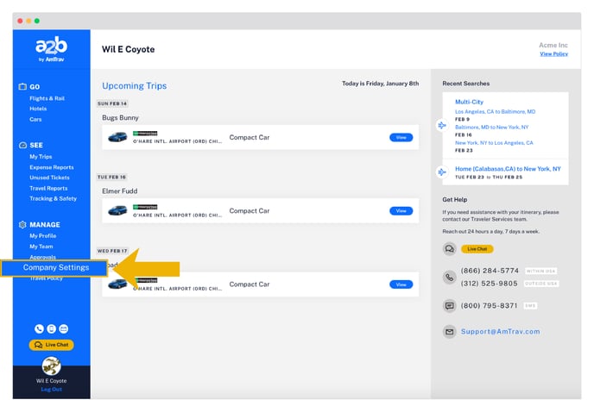
Task: Open My Team under Manage
Action: coord(41,247)
